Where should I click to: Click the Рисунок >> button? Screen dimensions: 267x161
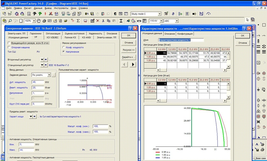[x=129, y=50]
